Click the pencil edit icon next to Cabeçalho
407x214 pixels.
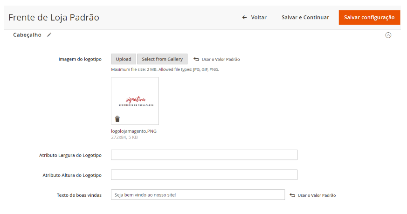[x=49, y=35]
